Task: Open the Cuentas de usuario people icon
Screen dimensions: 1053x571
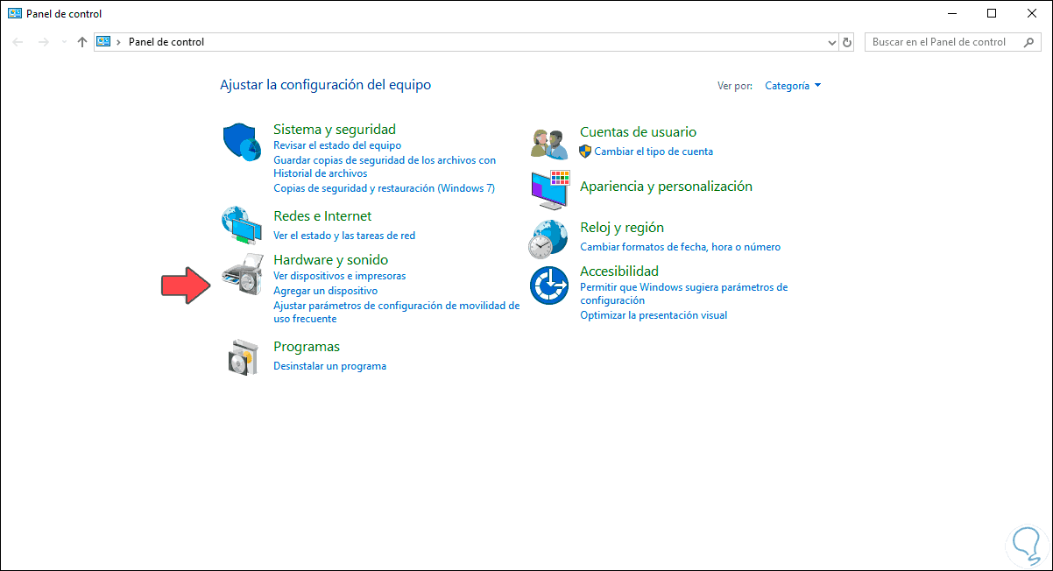Action: pos(551,142)
